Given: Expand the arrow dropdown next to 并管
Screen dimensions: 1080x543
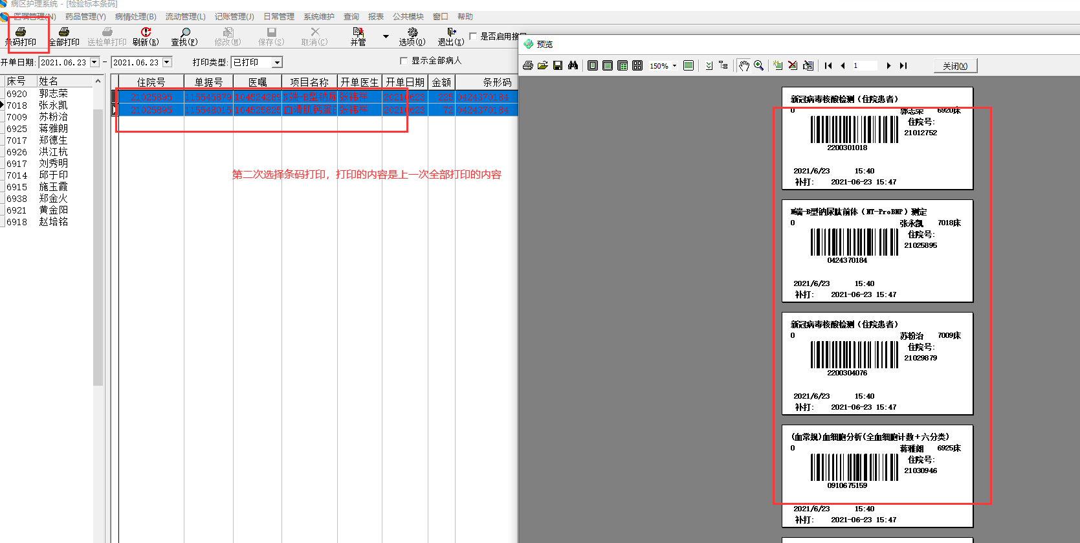Looking at the screenshot, I should pyautogui.click(x=386, y=36).
